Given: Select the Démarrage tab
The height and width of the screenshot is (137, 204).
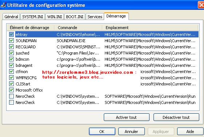Looking at the screenshot, I should pos(116,16).
